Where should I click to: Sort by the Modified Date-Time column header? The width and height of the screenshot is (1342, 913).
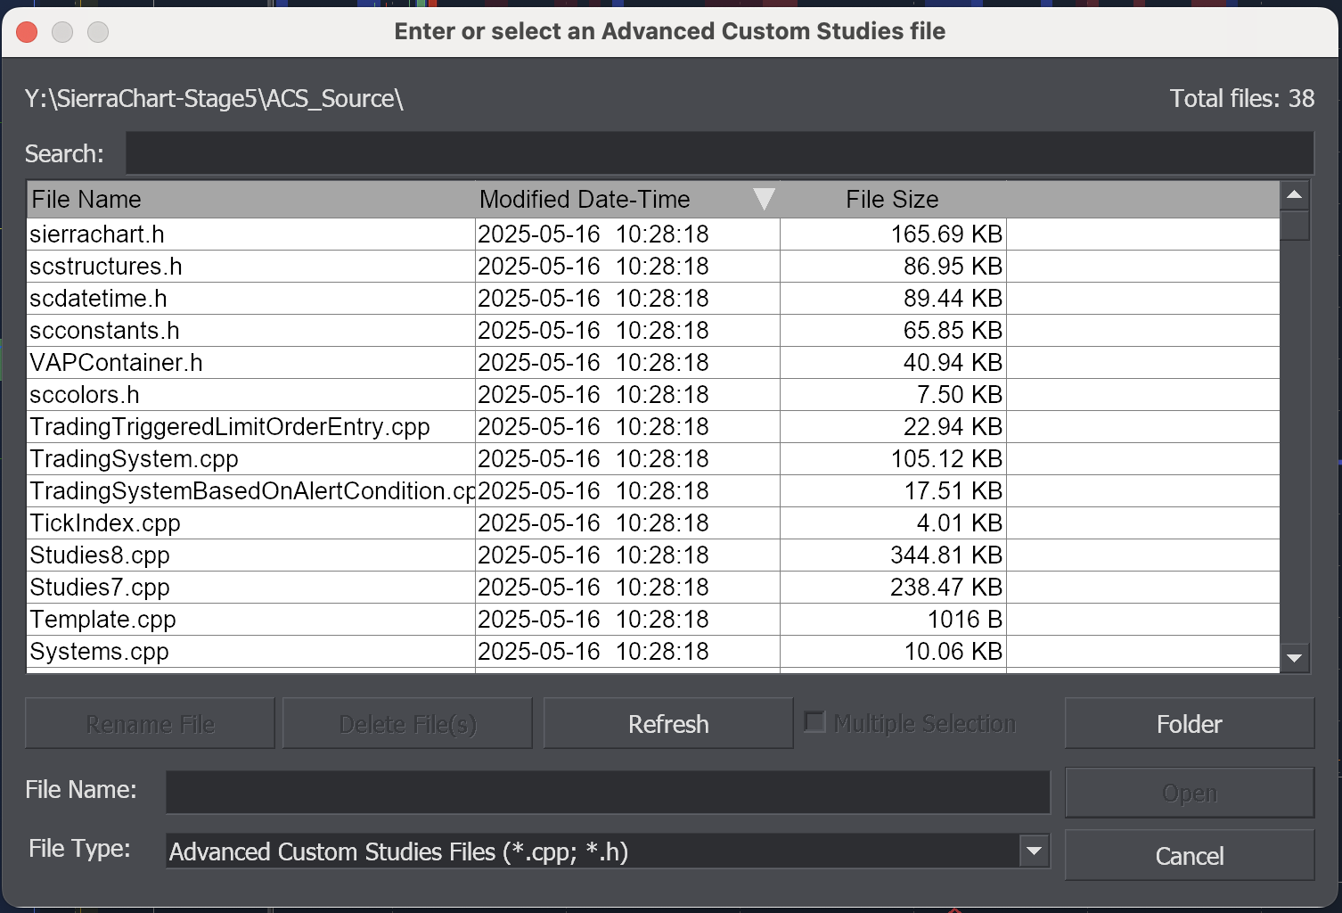627,199
